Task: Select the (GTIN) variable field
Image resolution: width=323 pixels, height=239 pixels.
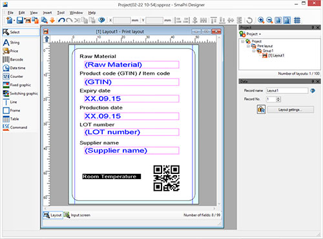Action: pos(132,82)
